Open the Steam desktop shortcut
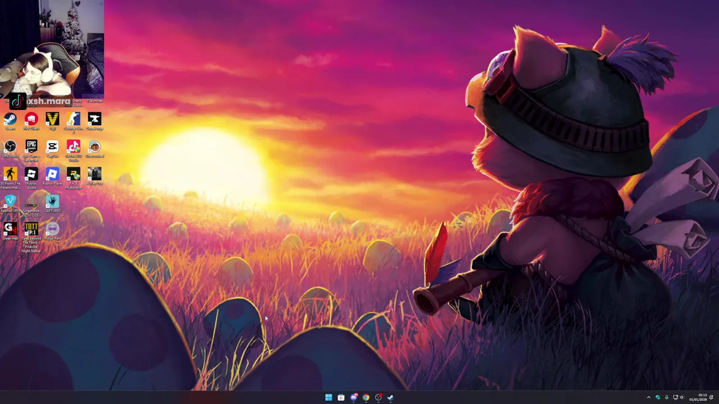This screenshot has height=404, width=719. [10, 121]
